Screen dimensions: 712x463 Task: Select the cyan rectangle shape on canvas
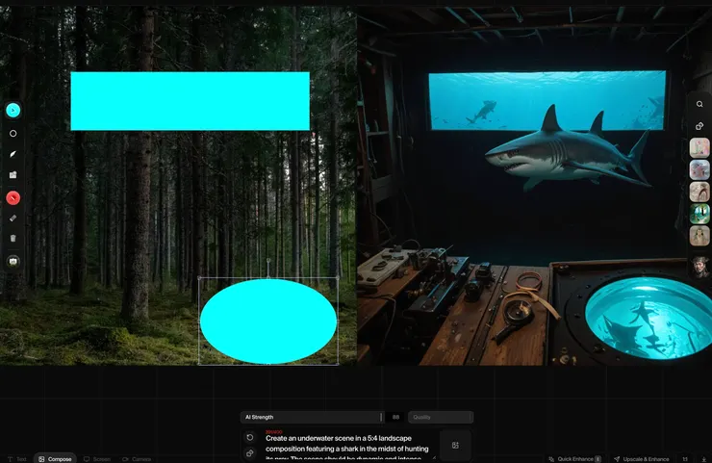pos(191,101)
